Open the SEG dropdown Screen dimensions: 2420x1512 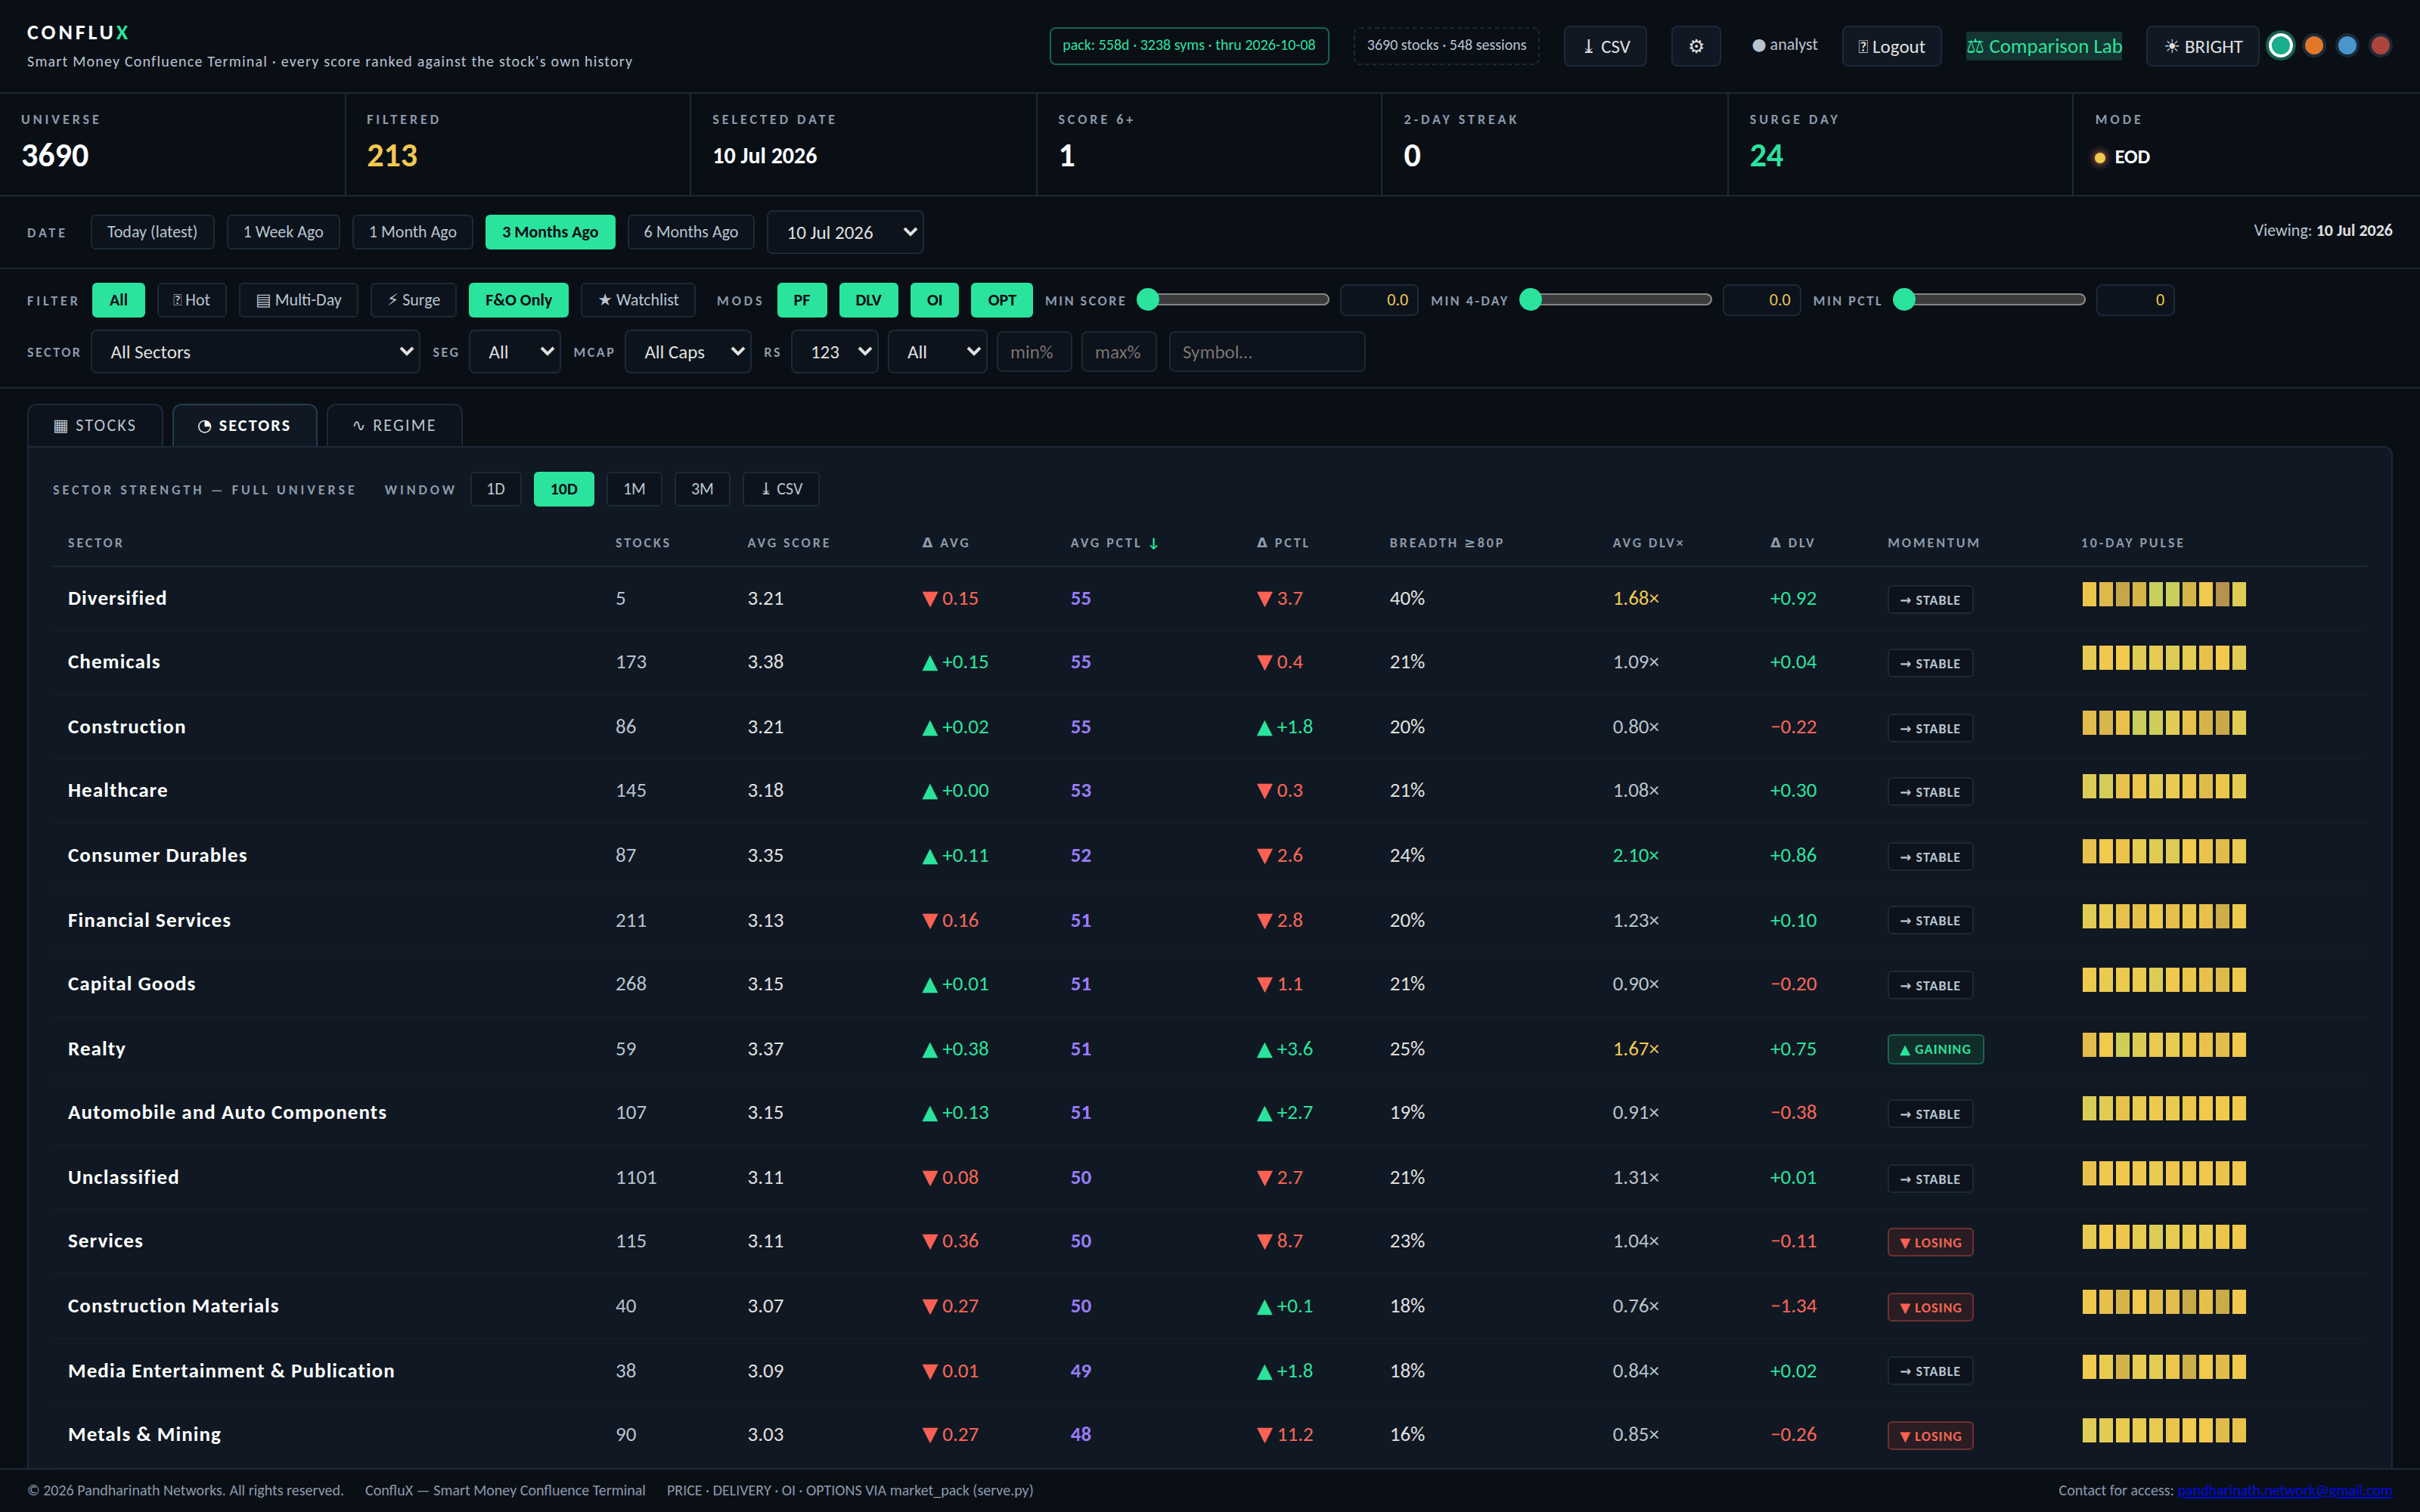tap(515, 352)
